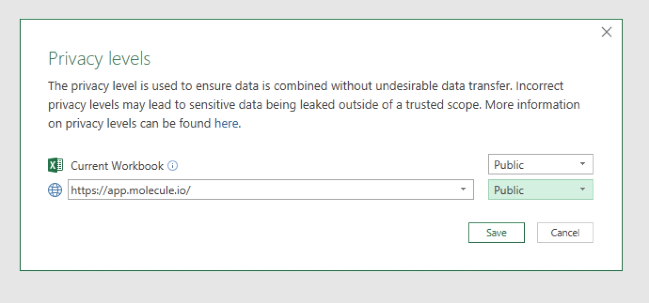This screenshot has height=303, width=649.
Task: Click the "Current Workbook" label
Action: click(x=117, y=166)
